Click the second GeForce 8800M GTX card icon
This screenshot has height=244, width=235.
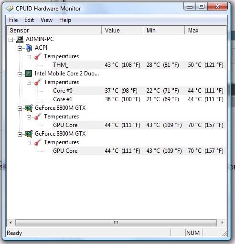click(x=29, y=134)
